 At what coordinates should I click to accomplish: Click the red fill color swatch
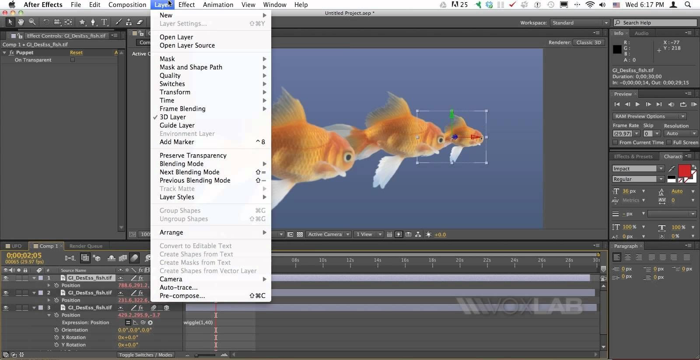[684, 171]
